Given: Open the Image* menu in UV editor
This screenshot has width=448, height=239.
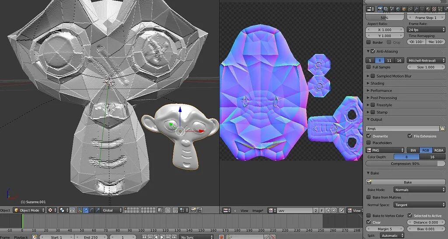Looking at the screenshot, I should tap(258, 211).
